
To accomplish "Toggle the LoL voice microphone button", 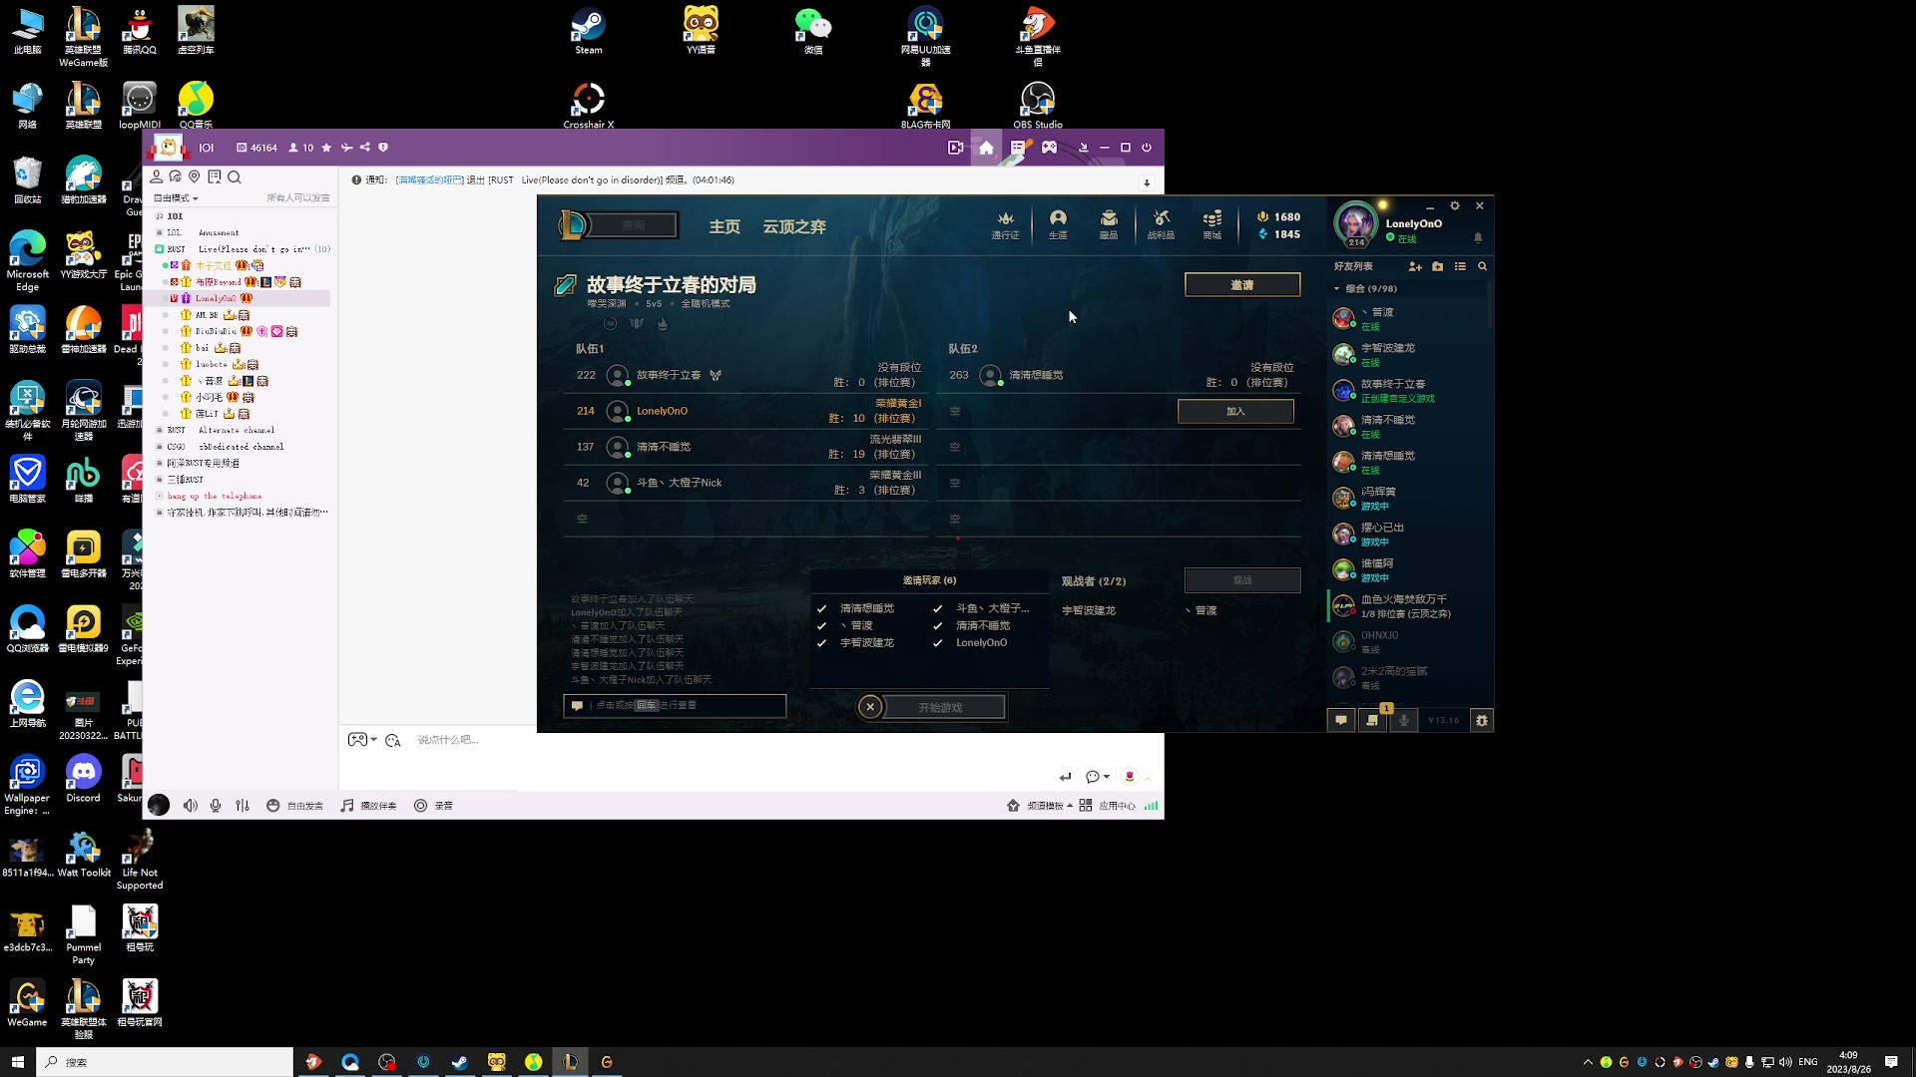I will point(1404,720).
